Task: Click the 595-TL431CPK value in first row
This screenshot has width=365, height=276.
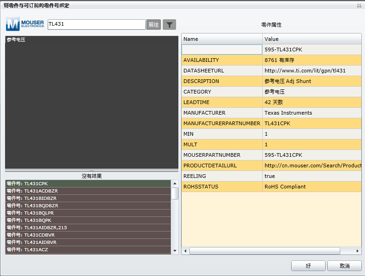Action: point(312,50)
